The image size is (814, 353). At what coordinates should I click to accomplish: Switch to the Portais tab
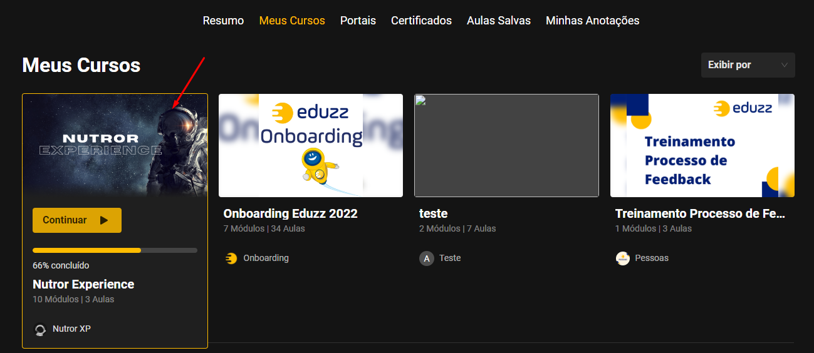tap(358, 21)
